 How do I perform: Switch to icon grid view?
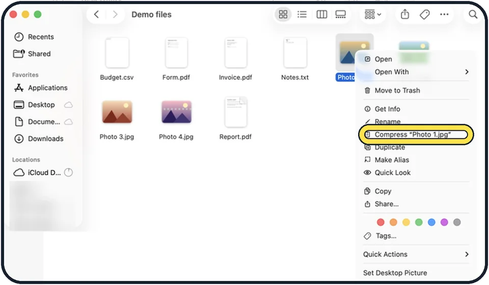[283, 14]
